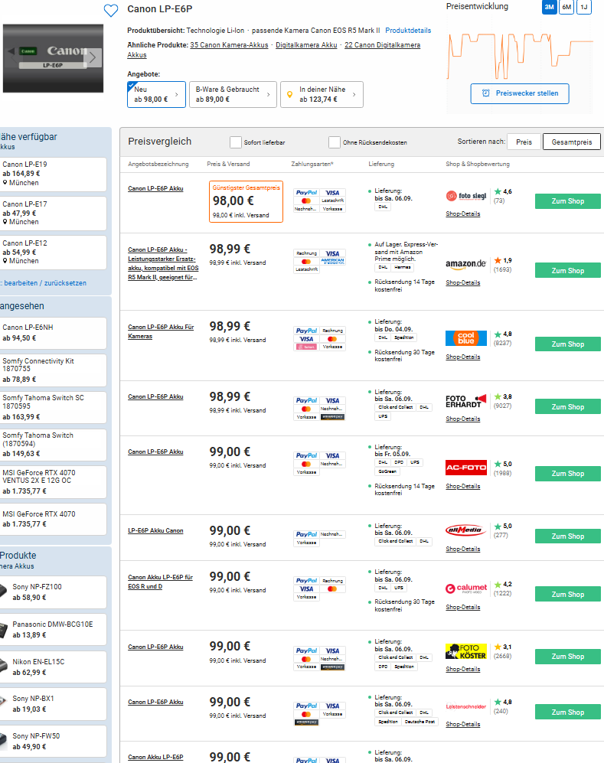Open B-Ware & Gebraucht offers
The image size is (604, 763).
tap(232, 94)
